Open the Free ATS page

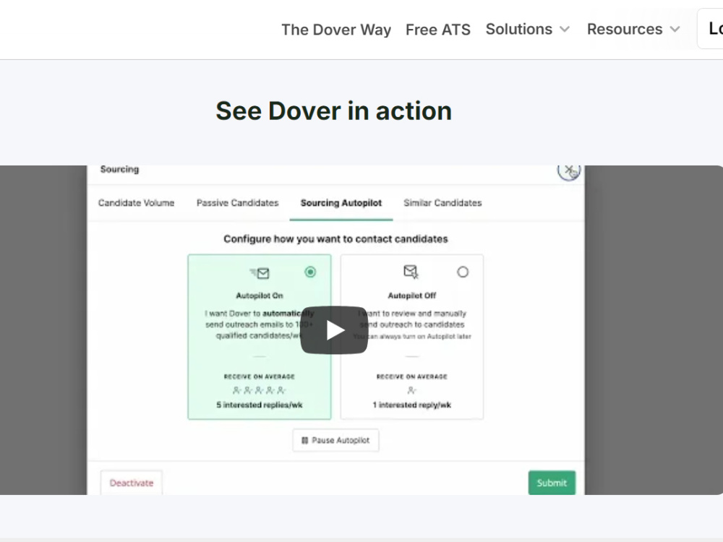(438, 30)
